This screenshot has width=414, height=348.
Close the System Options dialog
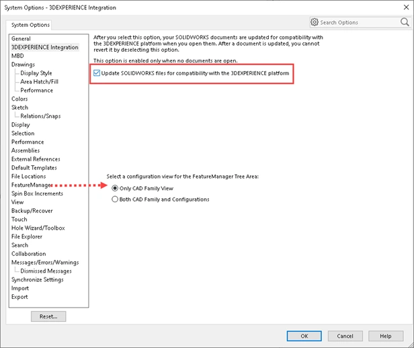pos(406,7)
